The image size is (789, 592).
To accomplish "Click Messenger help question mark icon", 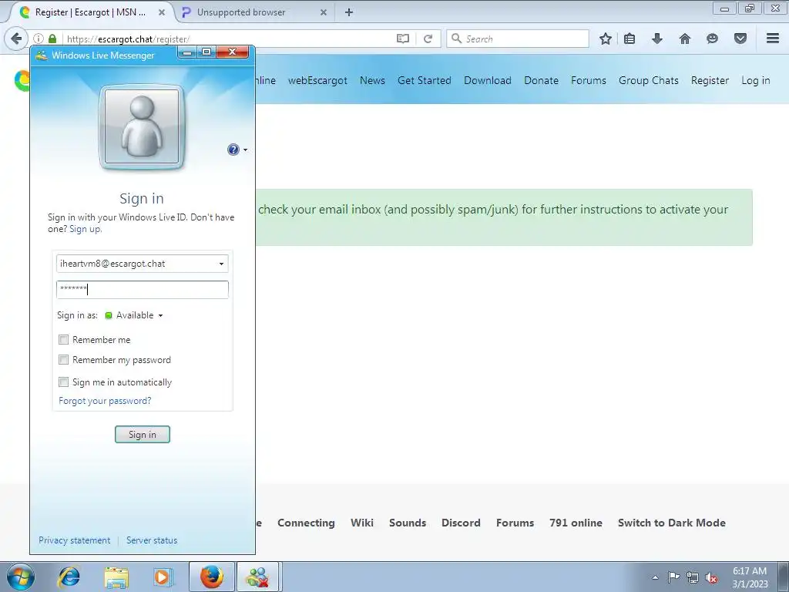I will (233, 150).
